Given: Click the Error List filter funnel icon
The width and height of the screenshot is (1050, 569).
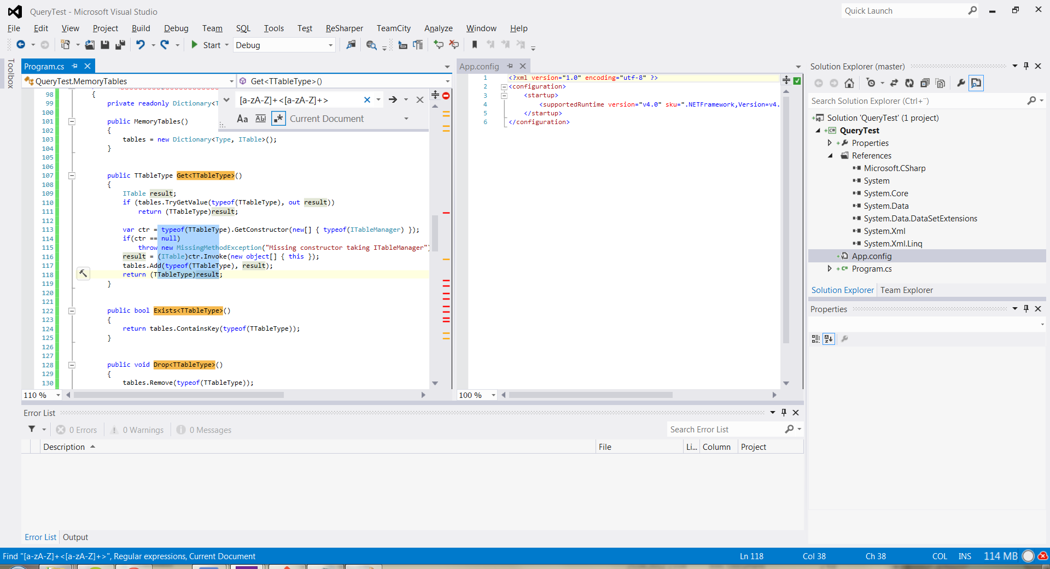Looking at the screenshot, I should coord(32,430).
